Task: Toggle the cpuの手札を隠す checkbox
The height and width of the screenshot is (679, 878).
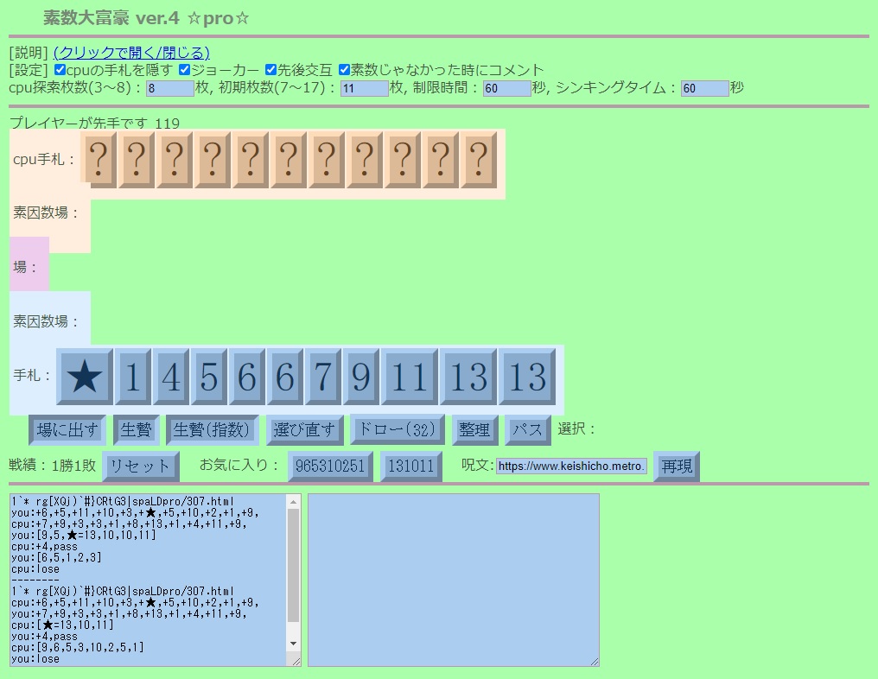Action: coord(60,70)
